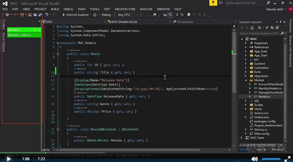Toggle the highlighted toolbar button beside Any CPU
293x162 pixels.
(170, 15)
